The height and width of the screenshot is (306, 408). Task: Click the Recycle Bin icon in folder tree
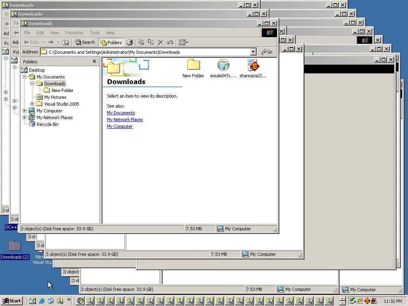pyautogui.click(x=32, y=124)
